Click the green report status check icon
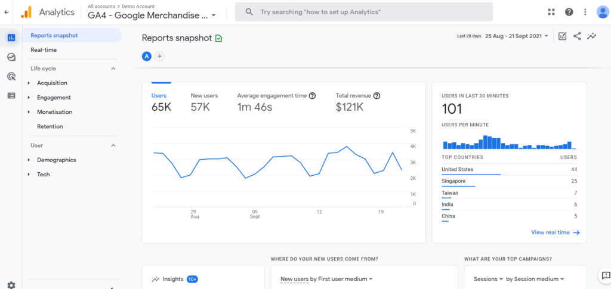The image size is (611, 289). (x=218, y=38)
